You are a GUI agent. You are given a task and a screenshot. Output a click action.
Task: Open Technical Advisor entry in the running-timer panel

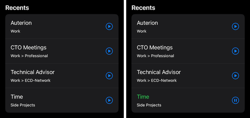(188, 76)
